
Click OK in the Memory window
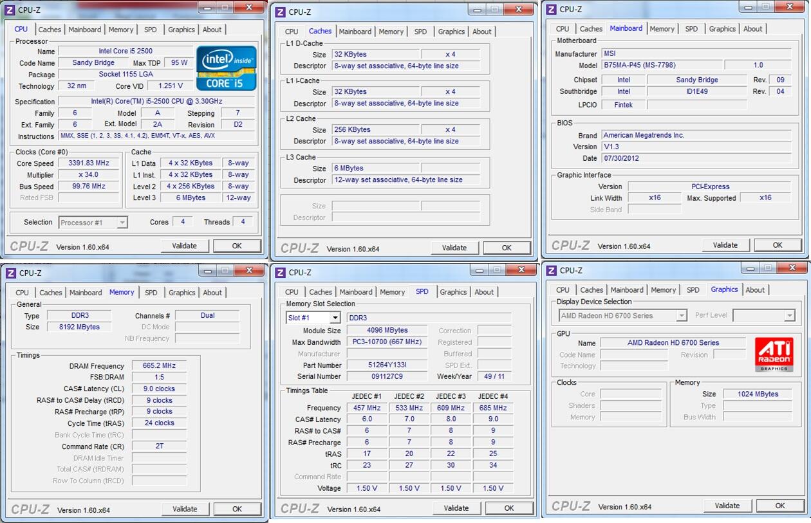(237, 509)
